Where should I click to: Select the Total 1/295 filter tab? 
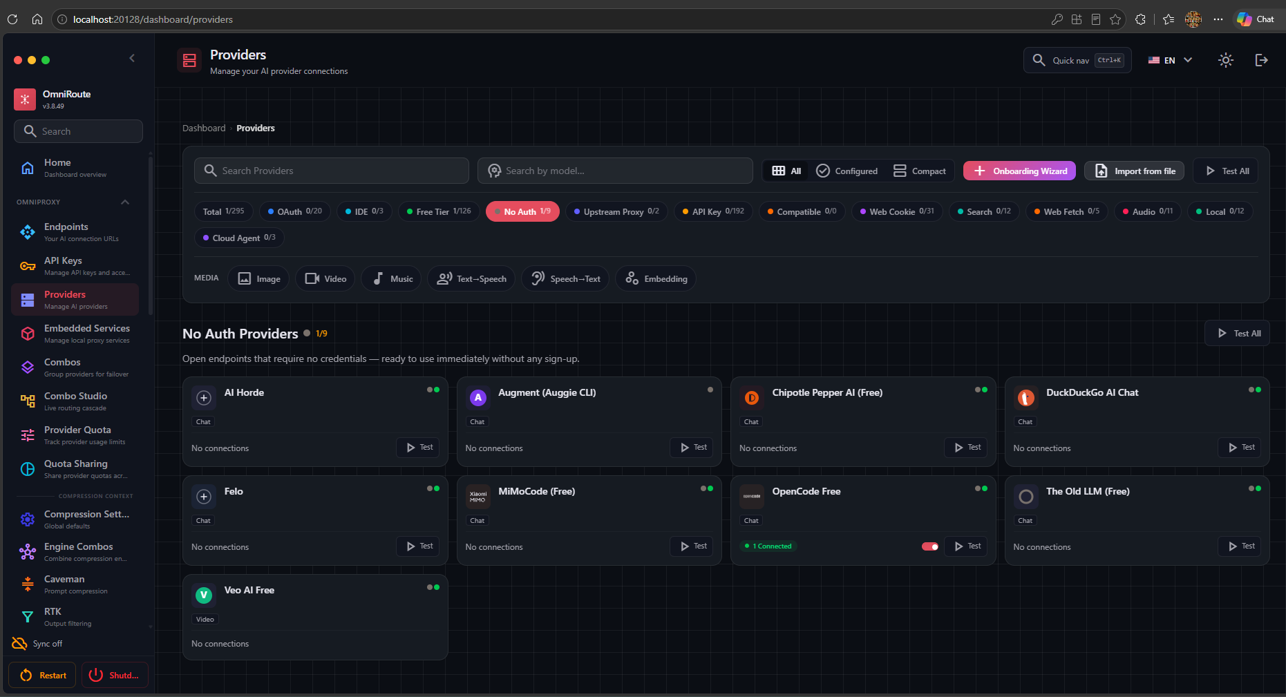pos(224,211)
